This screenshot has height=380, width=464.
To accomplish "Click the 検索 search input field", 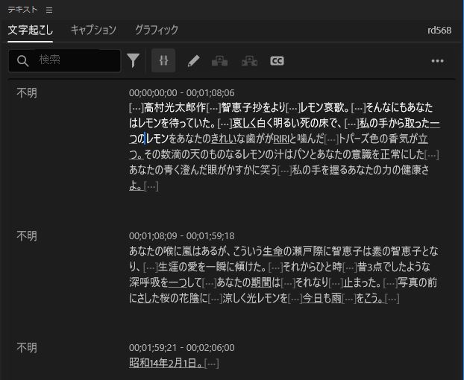I will pos(75,60).
